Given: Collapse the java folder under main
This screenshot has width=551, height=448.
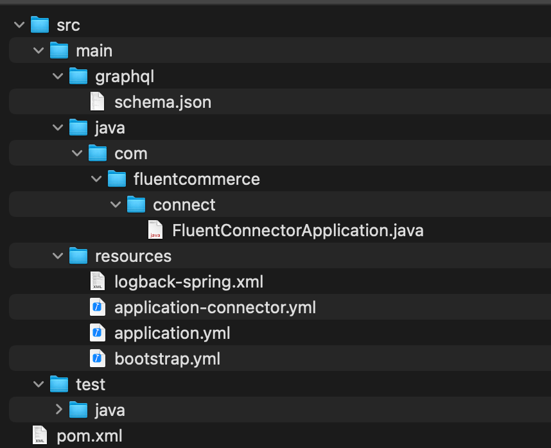Looking at the screenshot, I should click(58, 128).
